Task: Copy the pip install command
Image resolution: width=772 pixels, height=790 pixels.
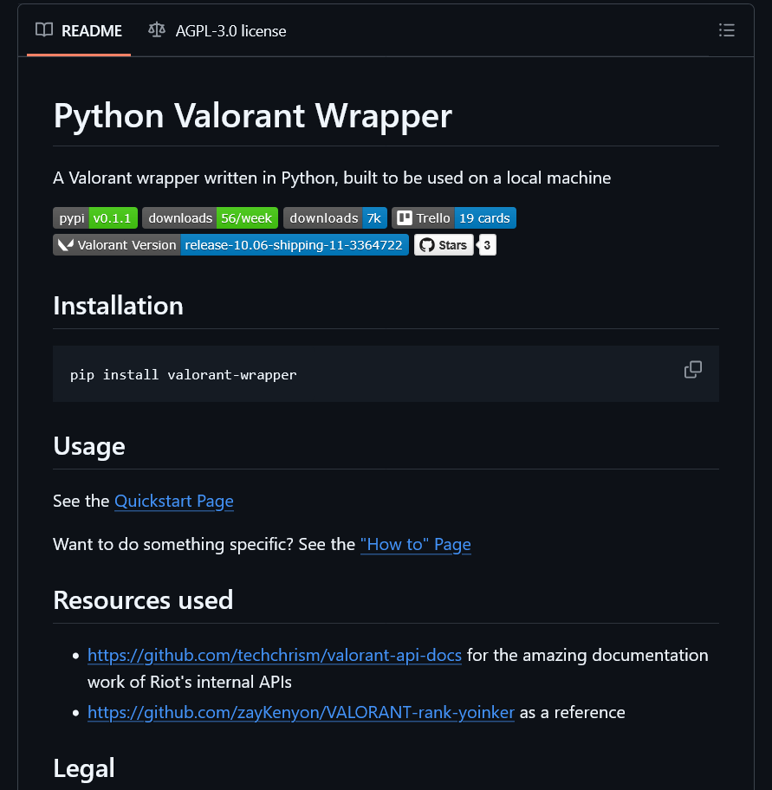Action: click(x=692, y=370)
